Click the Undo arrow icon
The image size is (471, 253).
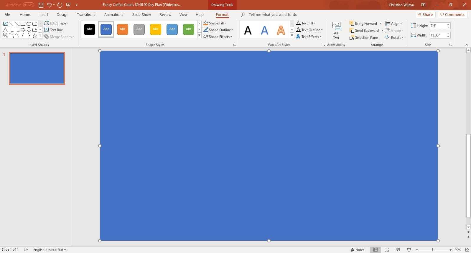49,5
